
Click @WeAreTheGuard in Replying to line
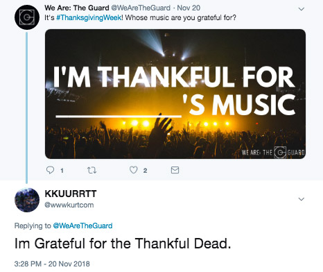82,226
